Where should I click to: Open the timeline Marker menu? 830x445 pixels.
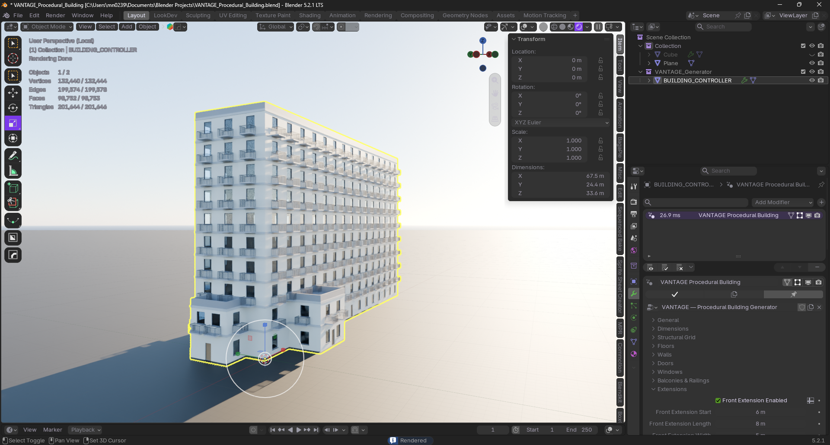[x=53, y=430]
